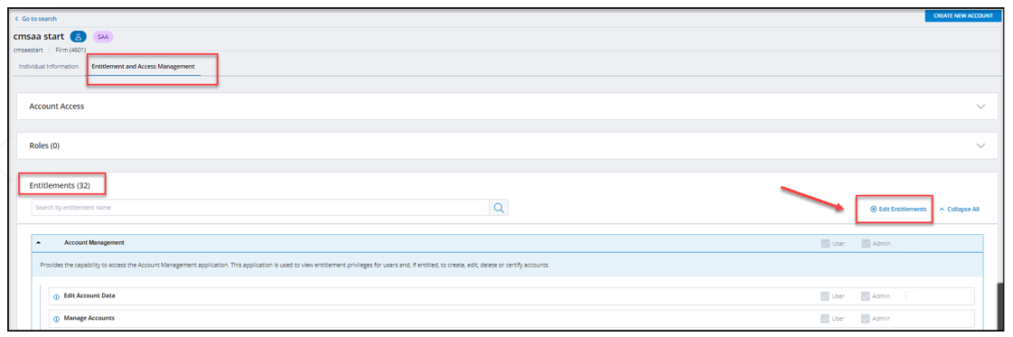Collapse the Account Management group triangle

tap(38, 243)
